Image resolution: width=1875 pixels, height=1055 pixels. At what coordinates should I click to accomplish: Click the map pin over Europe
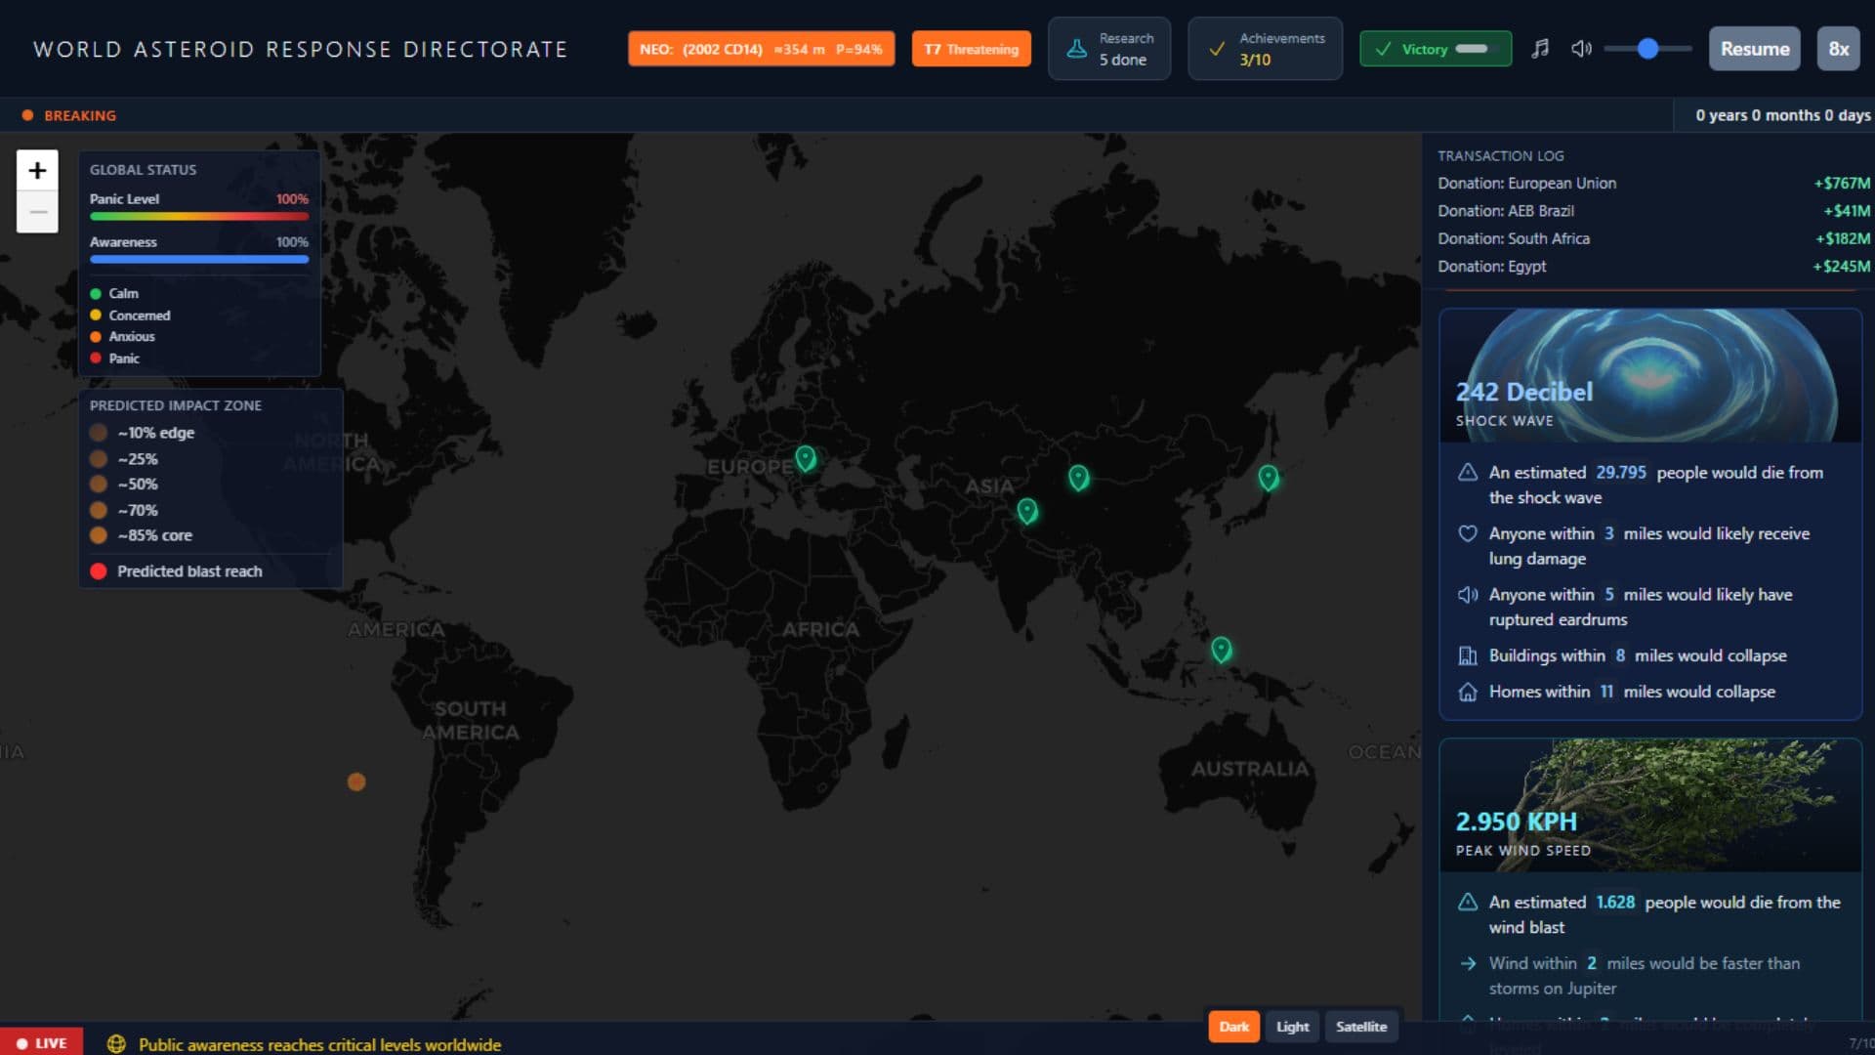click(x=805, y=457)
